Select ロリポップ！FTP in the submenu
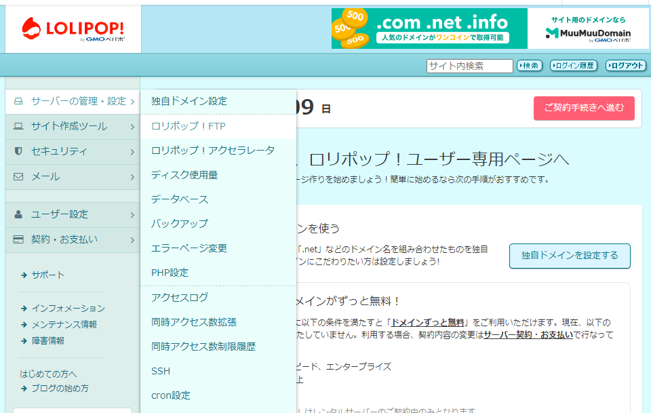Image resolution: width=651 pixels, height=413 pixels. (x=218, y=126)
